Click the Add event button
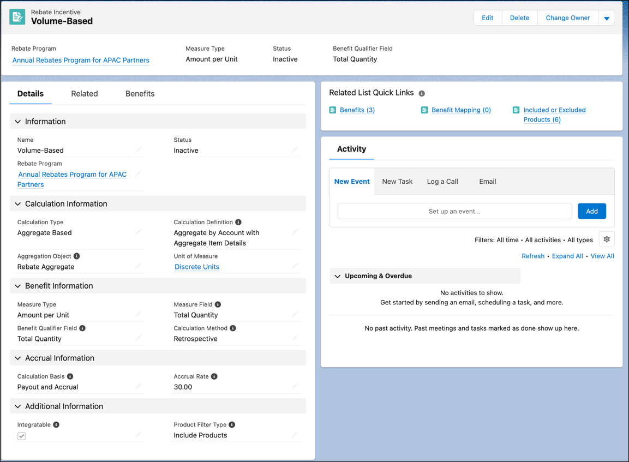The image size is (629, 462). pos(592,211)
